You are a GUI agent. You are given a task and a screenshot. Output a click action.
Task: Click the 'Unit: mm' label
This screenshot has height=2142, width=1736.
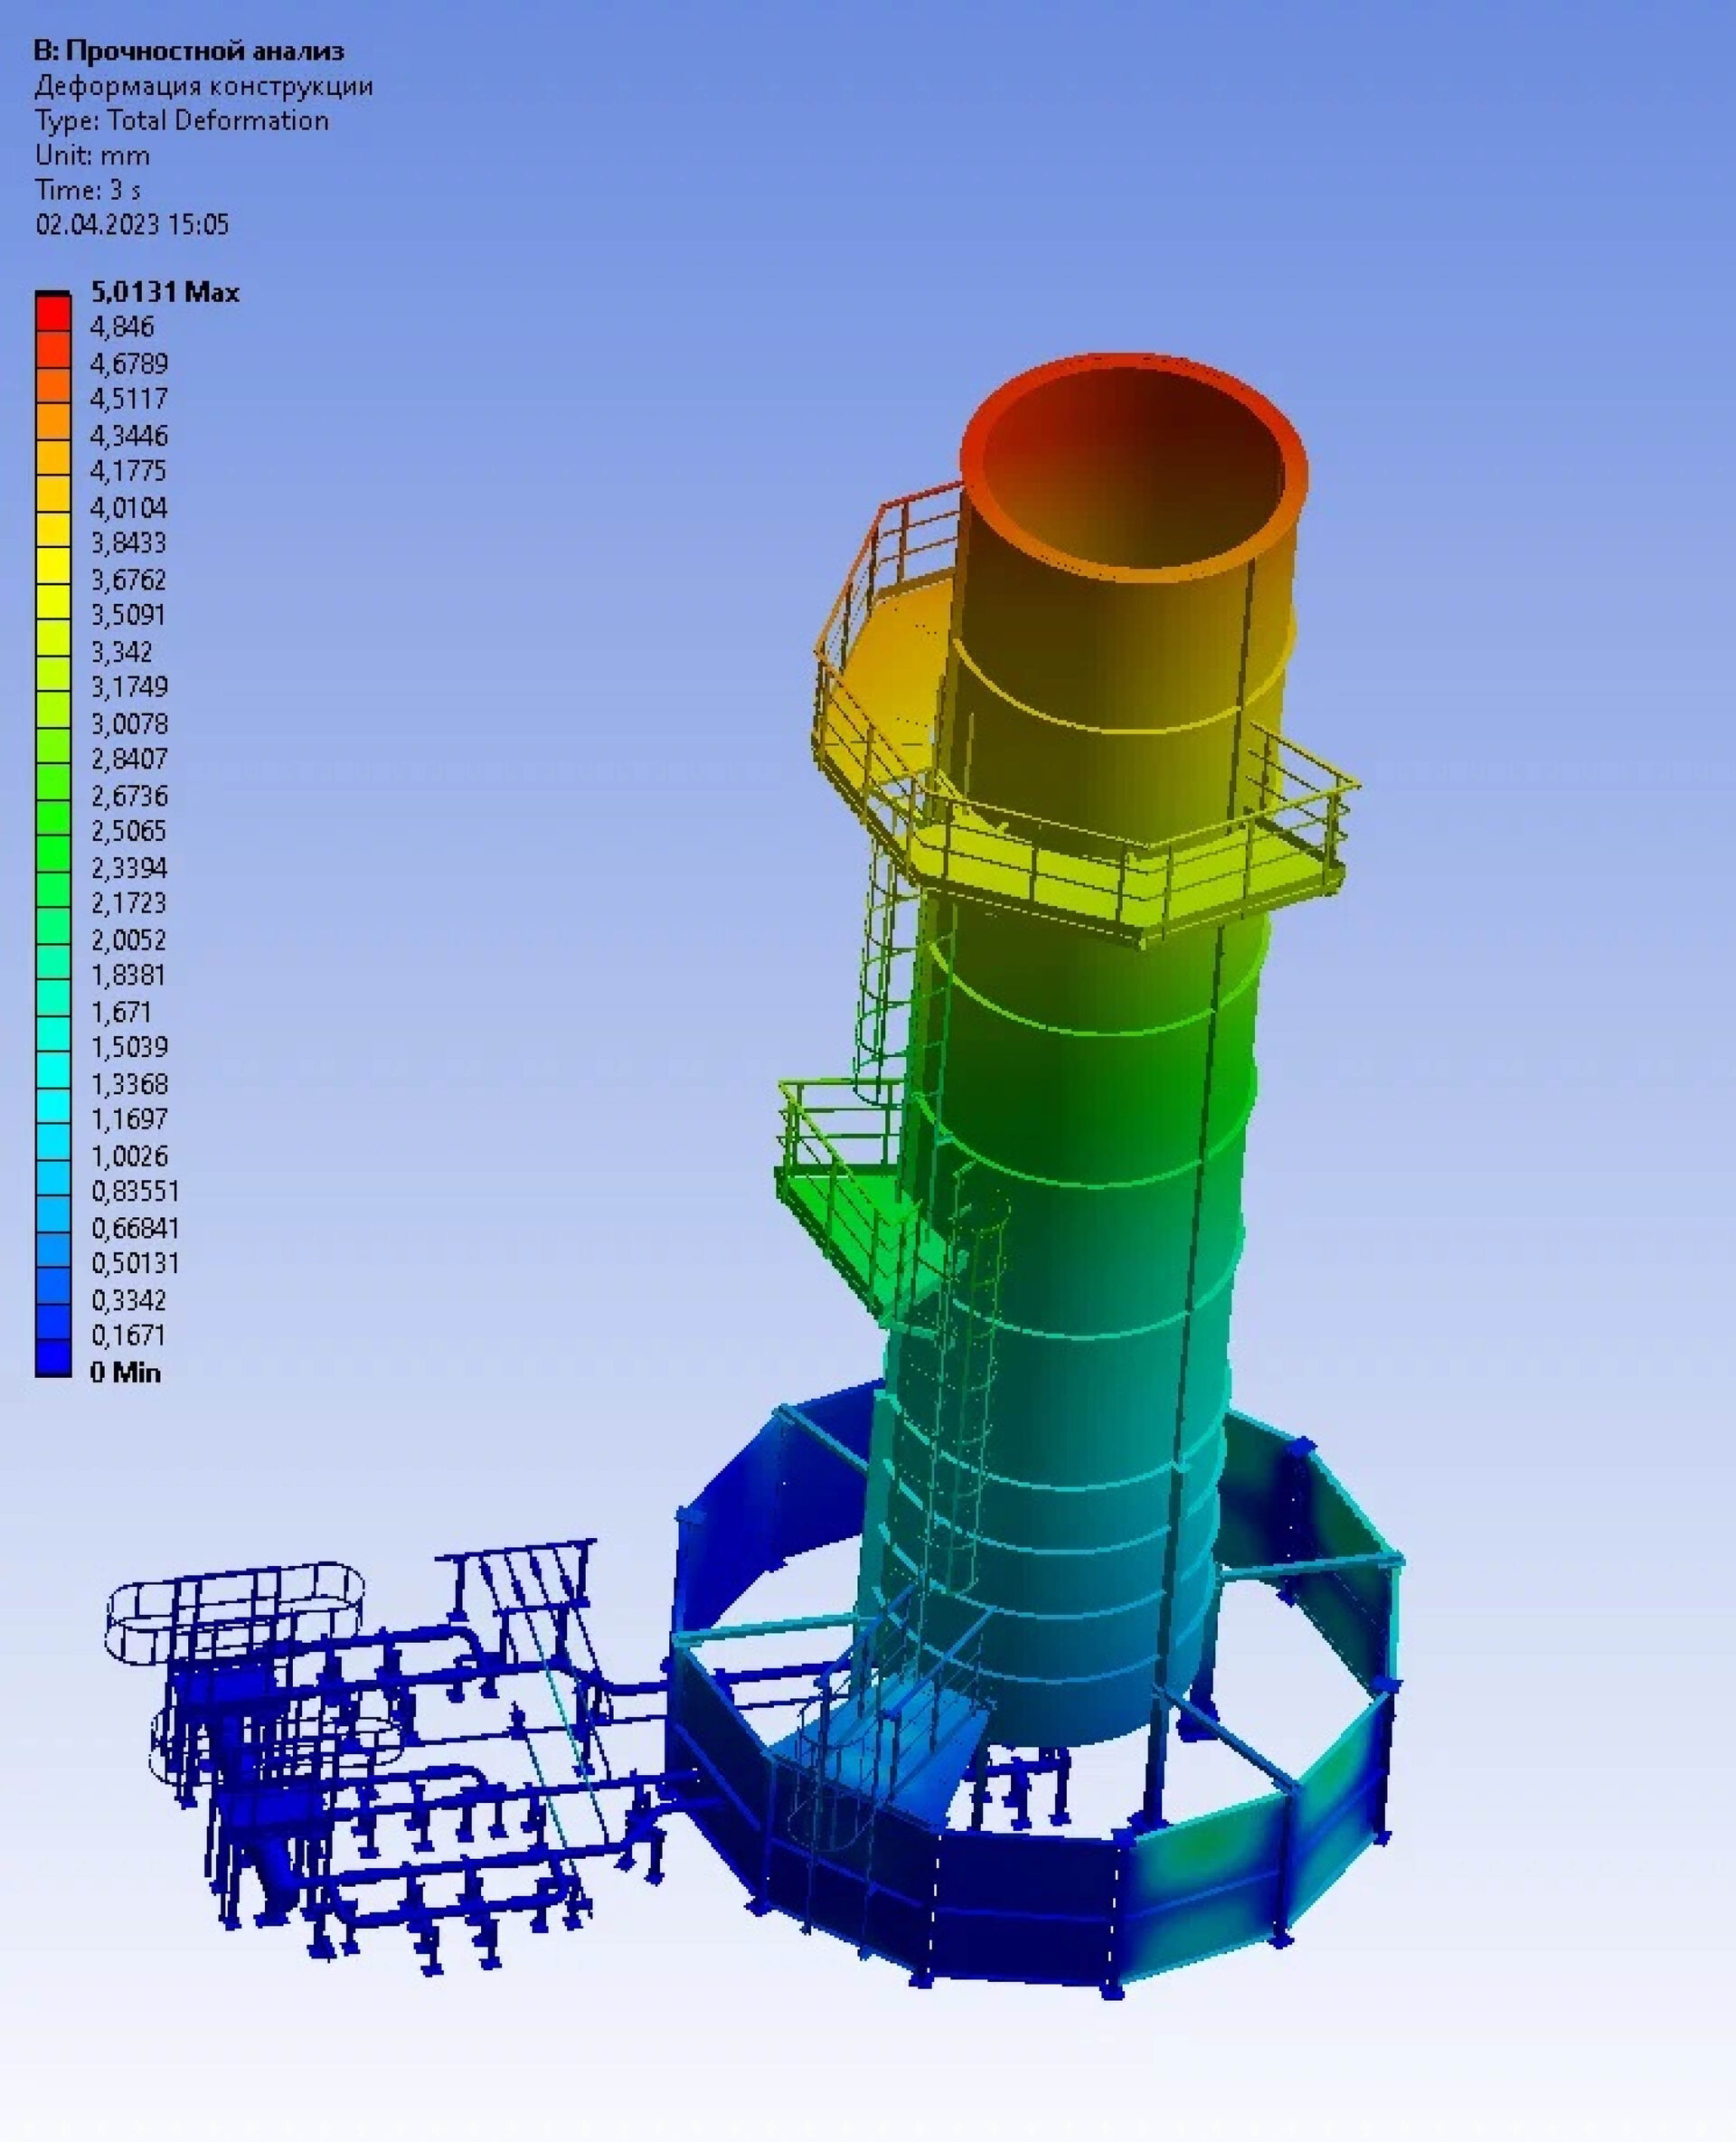point(92,156)
